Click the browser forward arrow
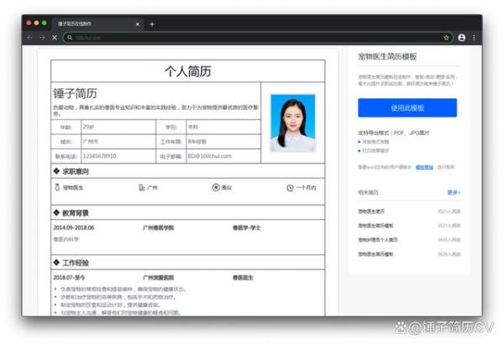This screenshot has height=345, width=504. pos(42,38)
